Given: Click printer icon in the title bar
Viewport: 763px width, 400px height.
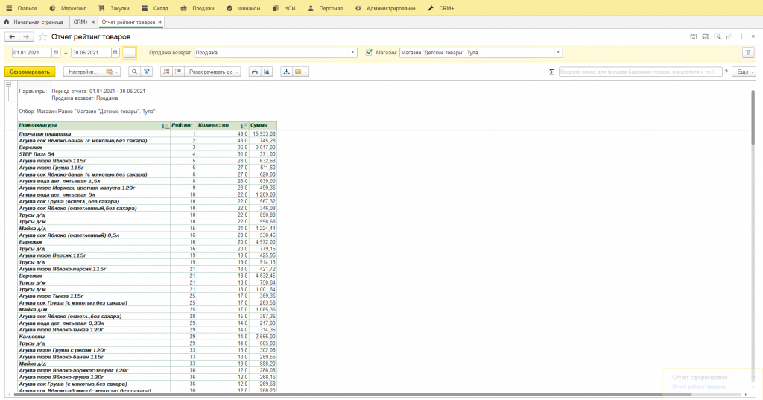Looking at the screenshot, I should (706, 36).
